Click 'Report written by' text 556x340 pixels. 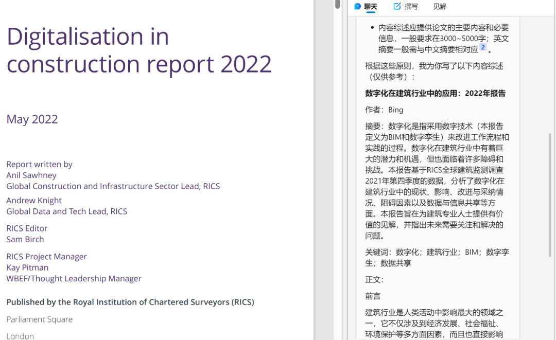point(39,164)
